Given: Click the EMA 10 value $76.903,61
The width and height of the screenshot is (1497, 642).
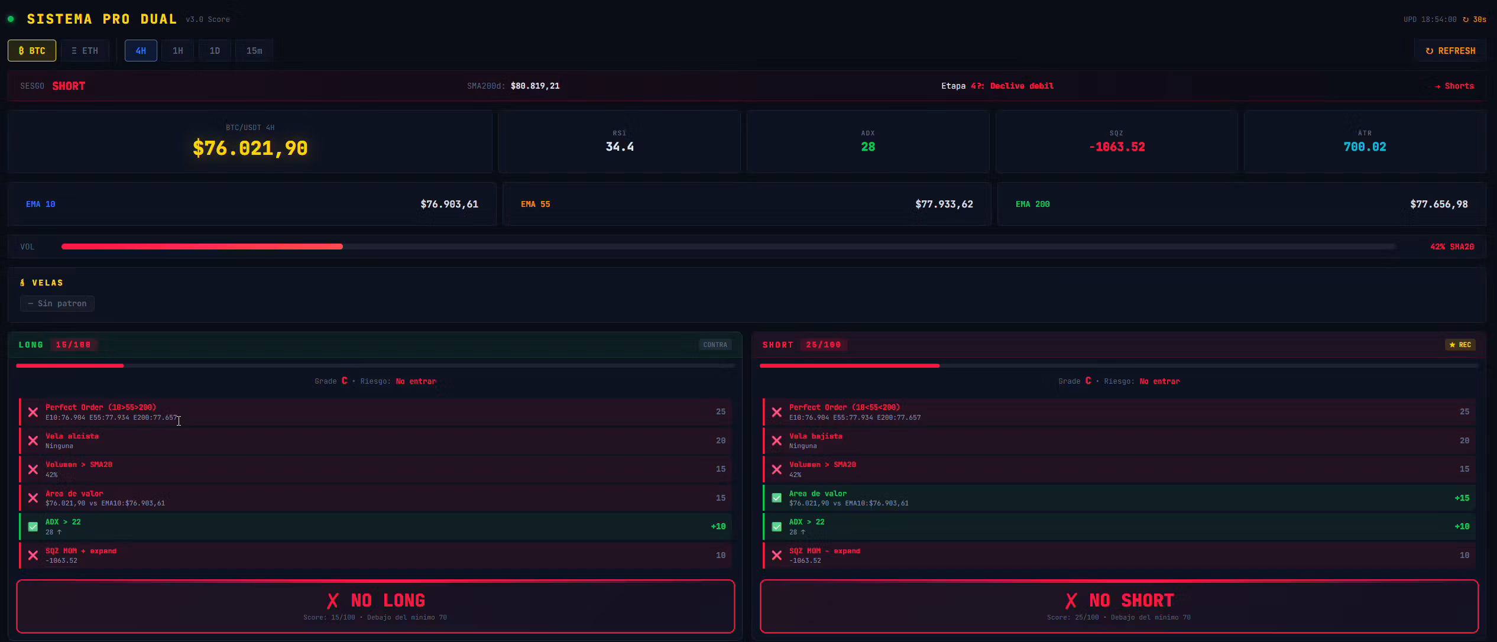Looking at the screenshot, I should 449,204.
